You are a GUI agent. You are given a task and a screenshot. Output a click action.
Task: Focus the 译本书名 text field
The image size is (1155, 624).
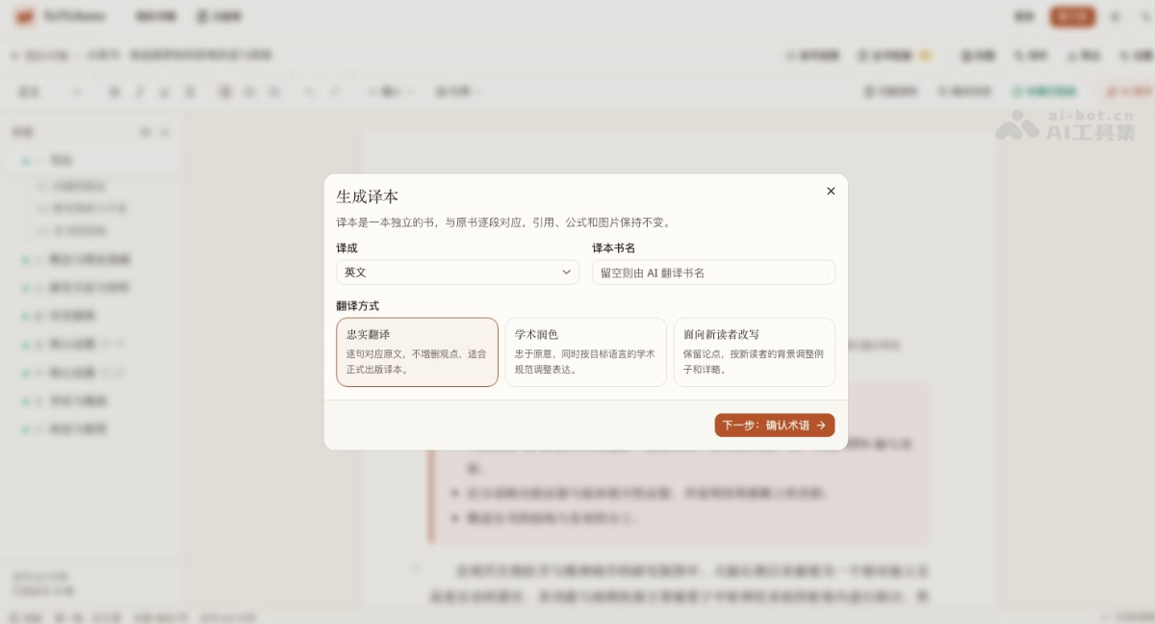click(713, 273)
